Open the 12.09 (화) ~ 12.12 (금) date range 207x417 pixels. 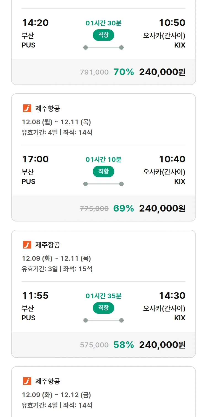coord(56,395)
